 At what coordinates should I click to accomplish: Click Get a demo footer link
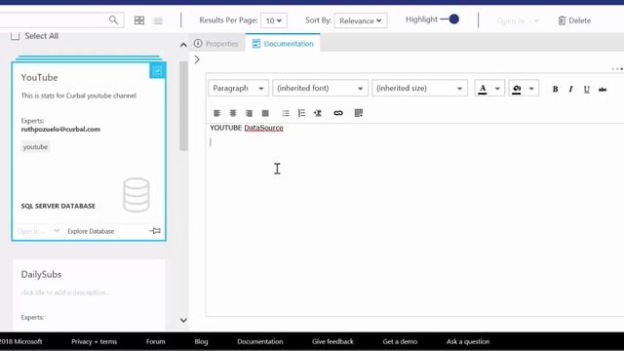(400, 341)
